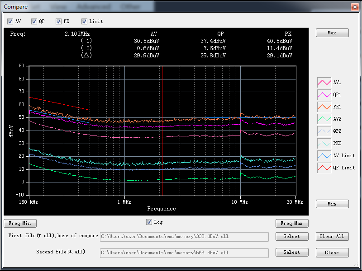The width and height of the screenshot is (362, 271).
Task: Hide limit lines via Limit checkbox
Action: [x=85, y=21]
